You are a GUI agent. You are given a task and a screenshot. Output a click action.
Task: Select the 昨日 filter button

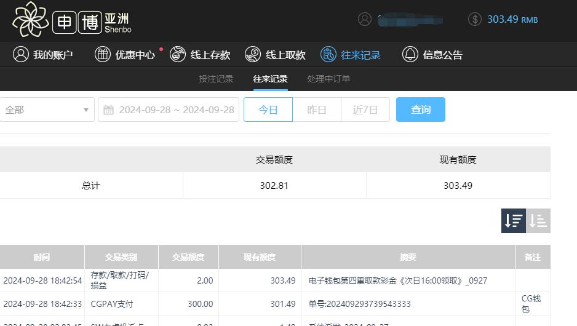(317, 109)
